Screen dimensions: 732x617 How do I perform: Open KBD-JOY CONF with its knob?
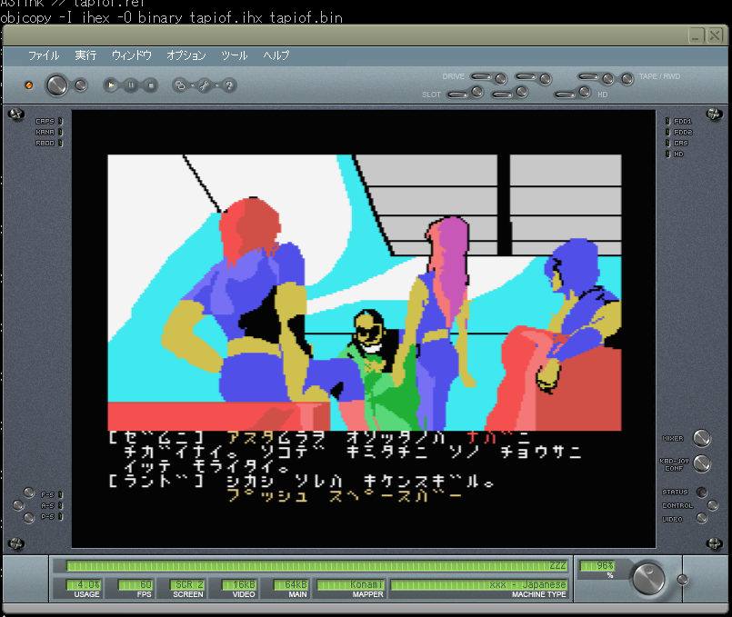tap(702, 463)
